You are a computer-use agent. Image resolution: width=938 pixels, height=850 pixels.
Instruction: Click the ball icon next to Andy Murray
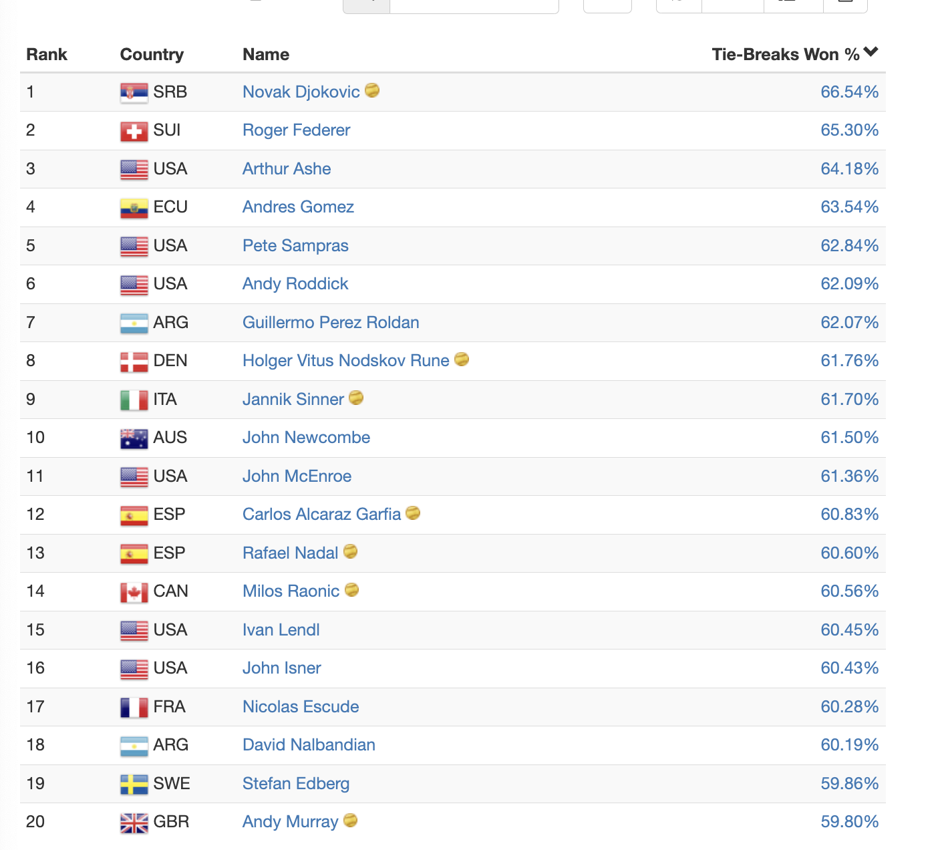[350, 820]
